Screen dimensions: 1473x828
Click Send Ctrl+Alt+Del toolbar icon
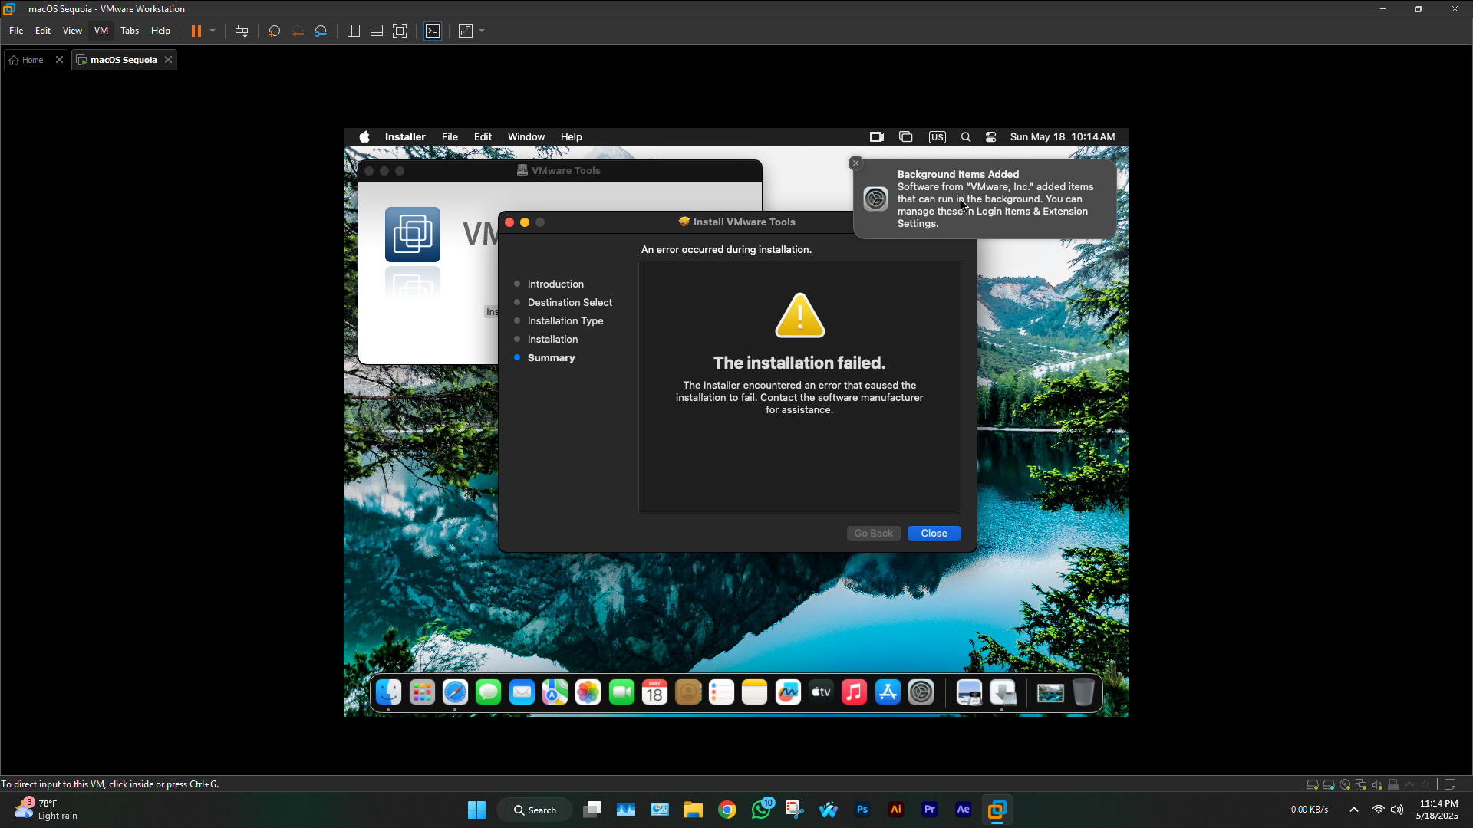[x=242, y=31]
